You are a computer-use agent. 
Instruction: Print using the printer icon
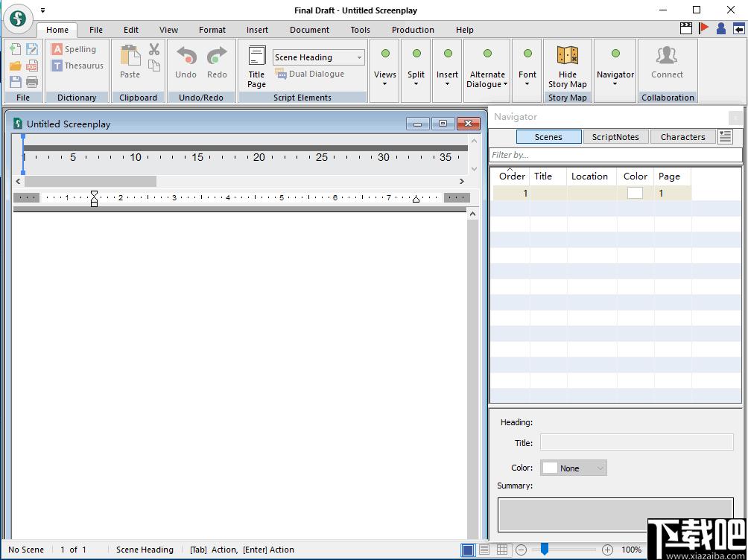point(32,82)
